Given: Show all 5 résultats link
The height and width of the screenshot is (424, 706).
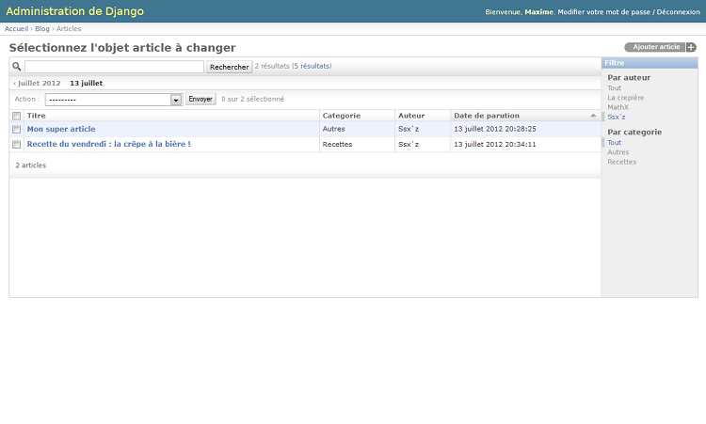Looking at the screenshot, I should point(312,67).
